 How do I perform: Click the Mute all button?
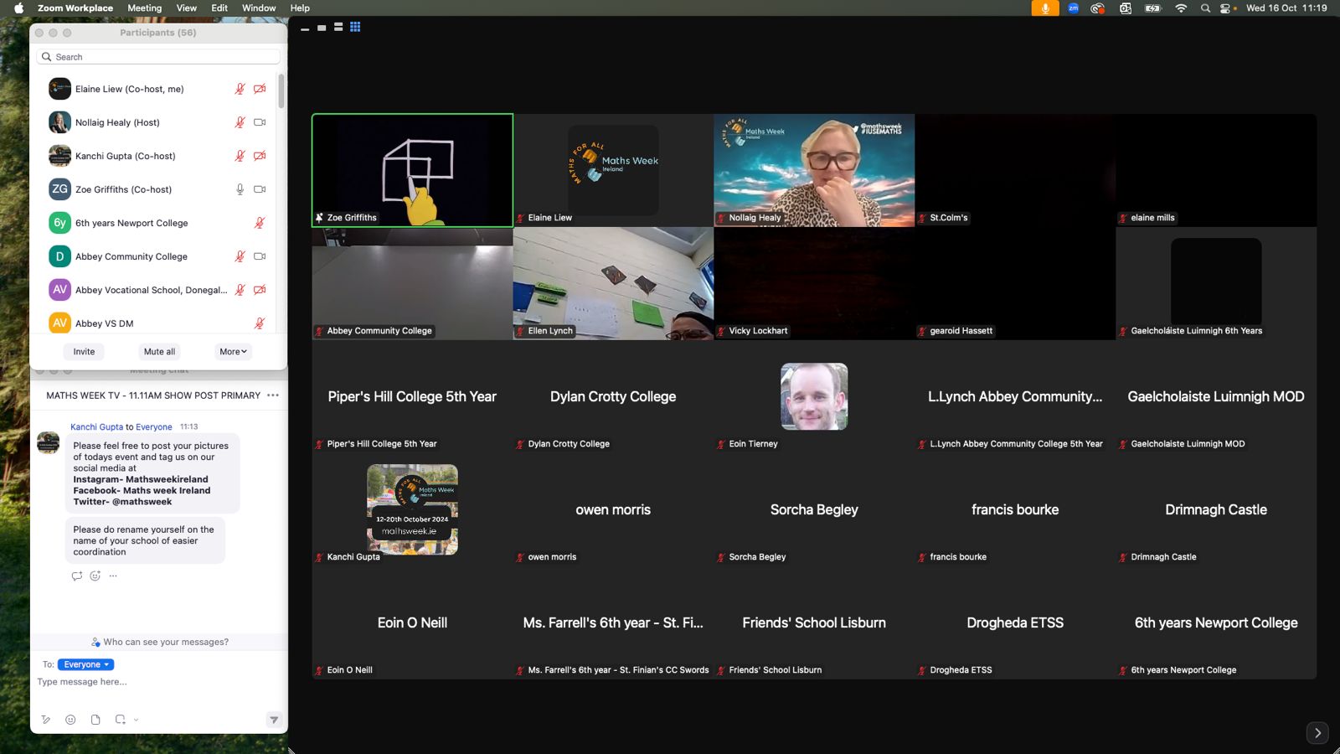tap(159, 352)
